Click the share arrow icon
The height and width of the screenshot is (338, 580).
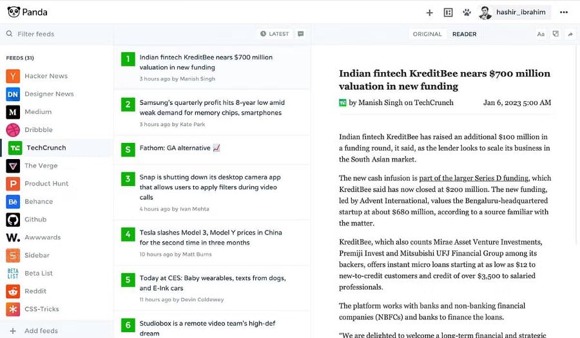point(570,34)
